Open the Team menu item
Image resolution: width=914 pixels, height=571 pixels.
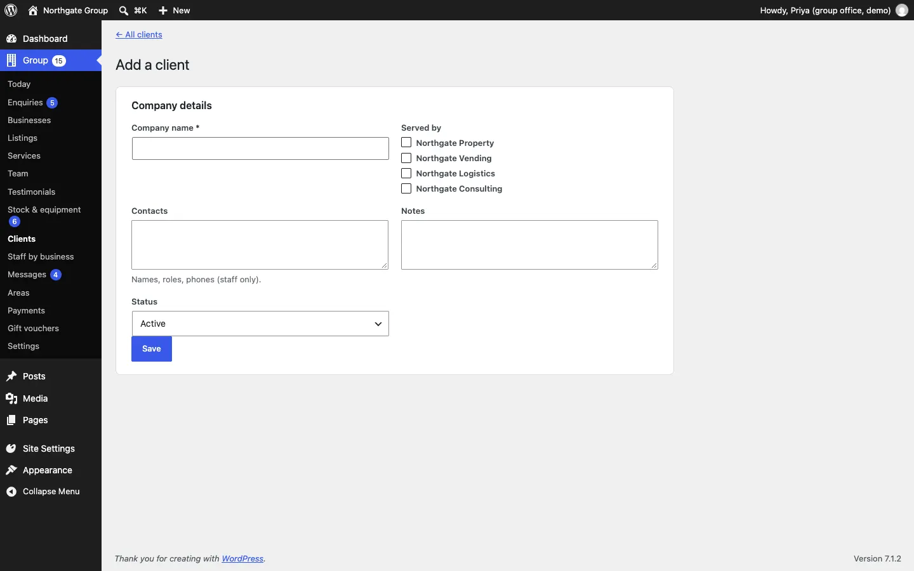coord(18,174)
